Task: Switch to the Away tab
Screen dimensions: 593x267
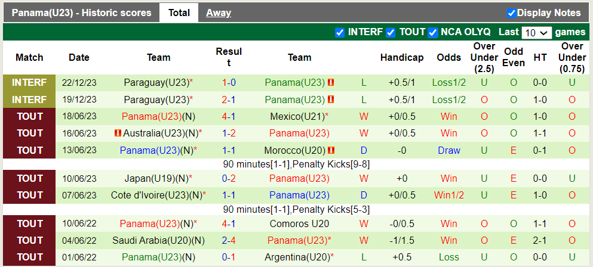Action: [219, 13]
